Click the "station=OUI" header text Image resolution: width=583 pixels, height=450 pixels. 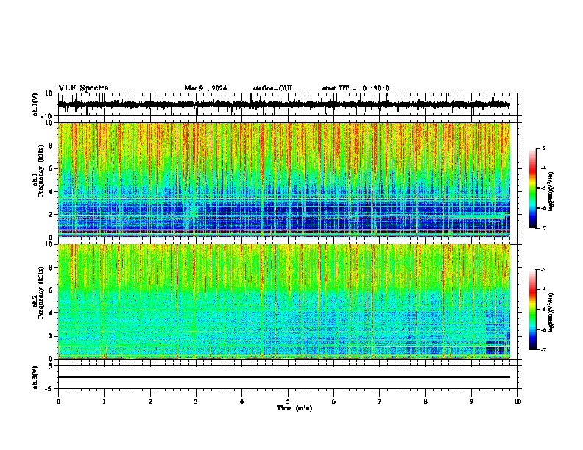point(272,88)
